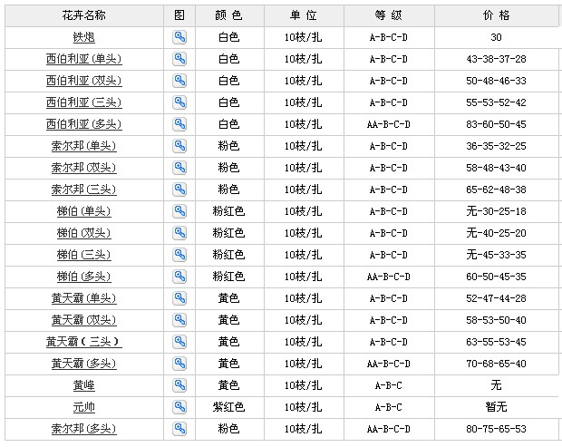The image size is (562, 447).
Task: View image icon for 黄天霸(三头)
Action: (179, 342)
